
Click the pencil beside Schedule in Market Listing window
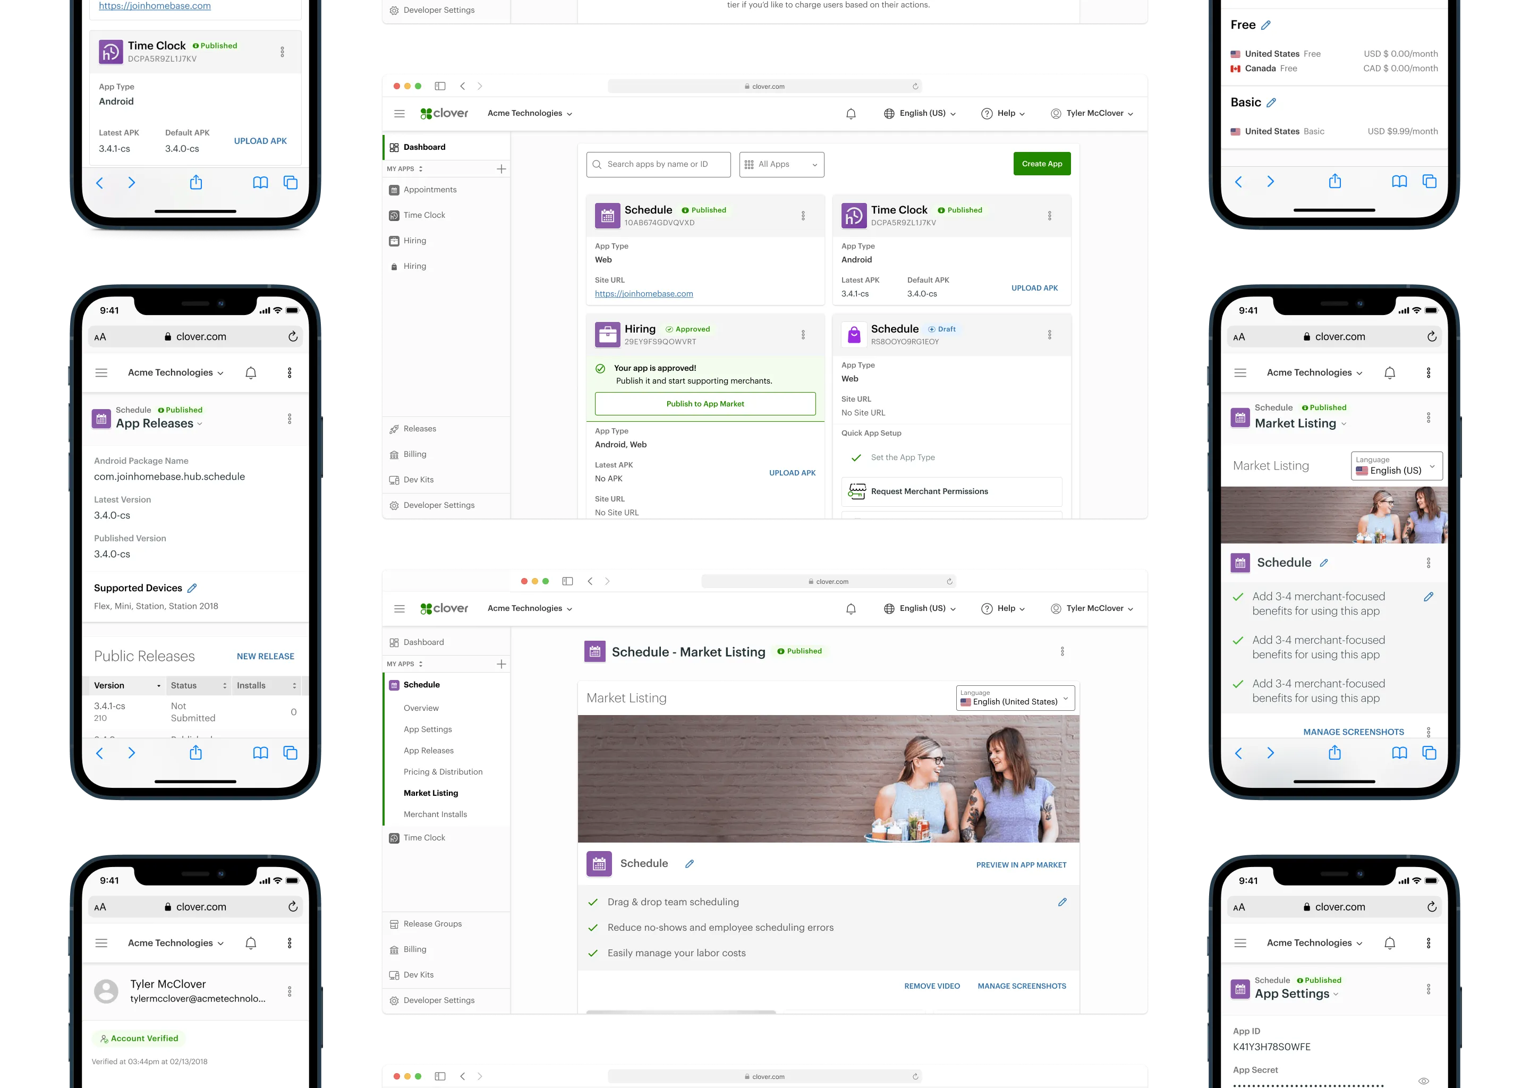[690, 864]
